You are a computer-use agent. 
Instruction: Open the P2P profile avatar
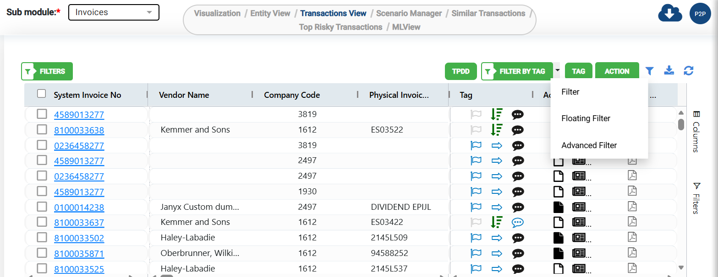[700, 14]
